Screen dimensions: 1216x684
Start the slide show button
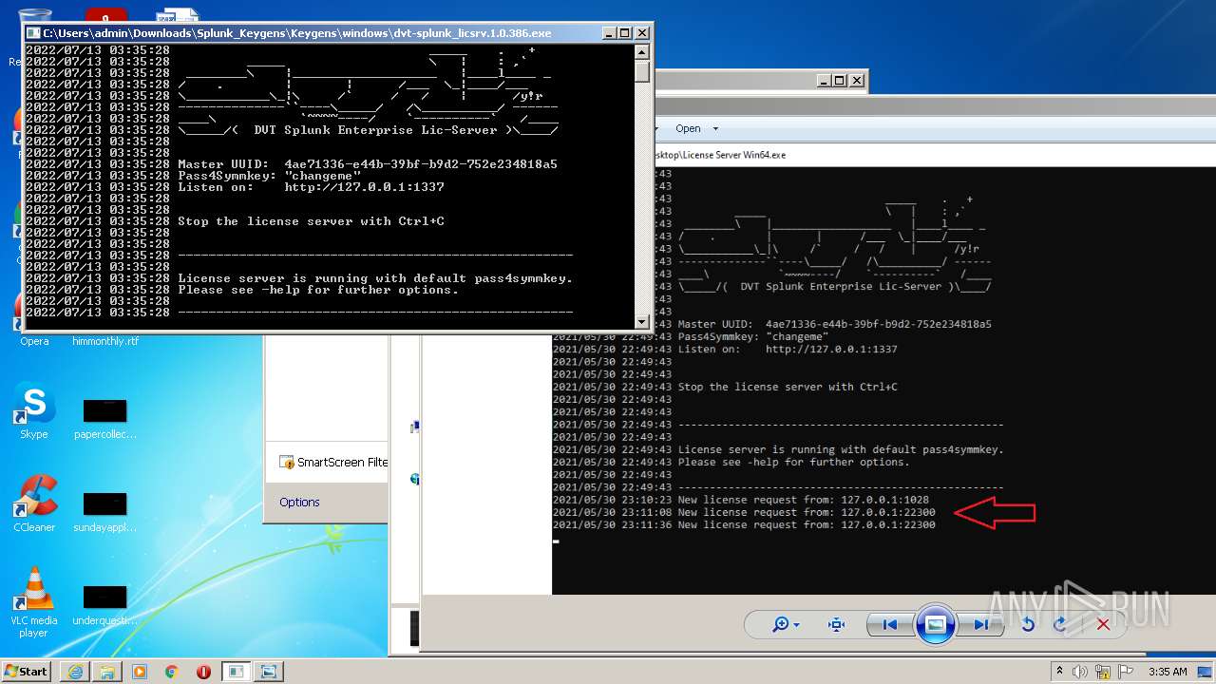935,624
